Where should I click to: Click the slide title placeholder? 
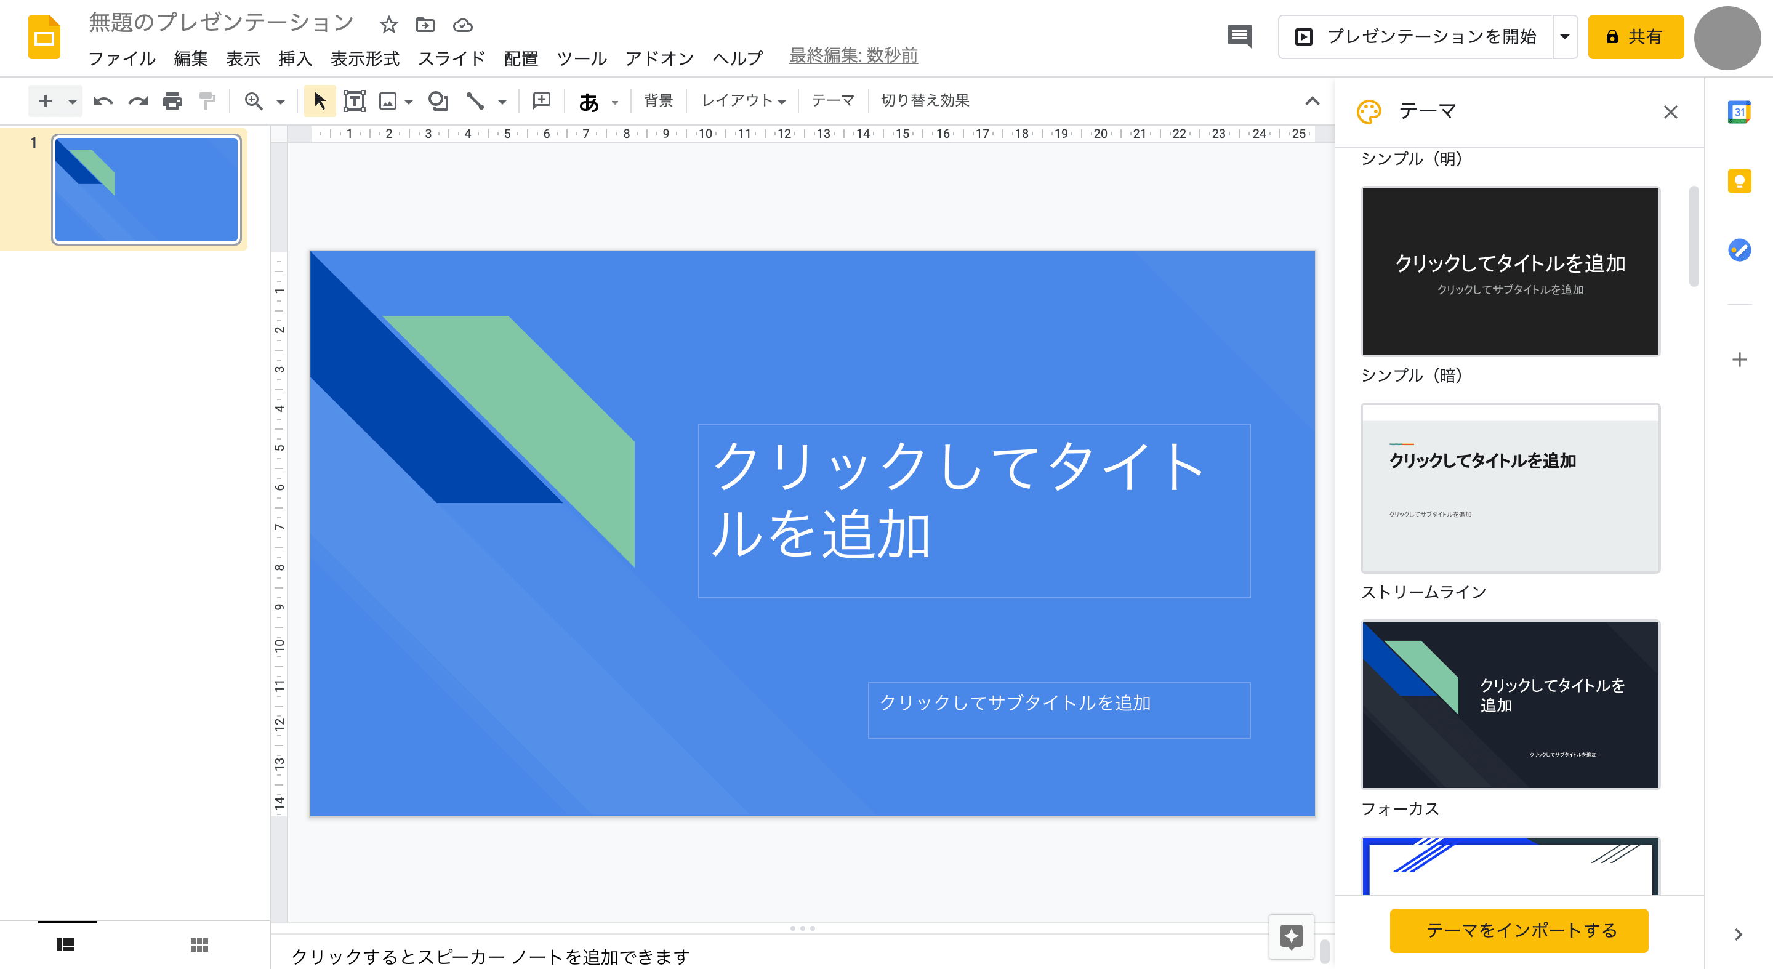pos(973,510)
